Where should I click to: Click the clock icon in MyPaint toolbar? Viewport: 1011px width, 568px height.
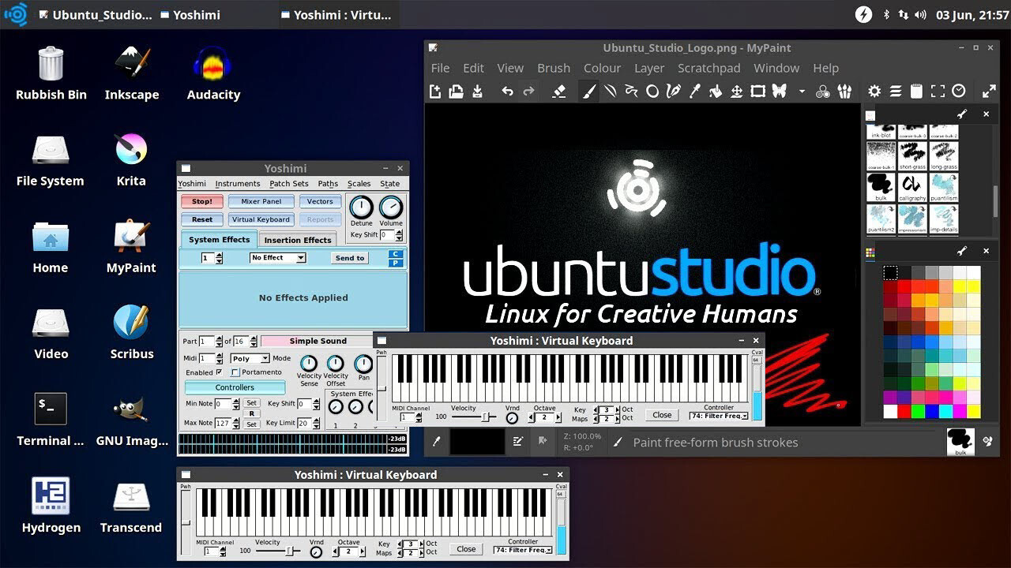click(959, 92)
